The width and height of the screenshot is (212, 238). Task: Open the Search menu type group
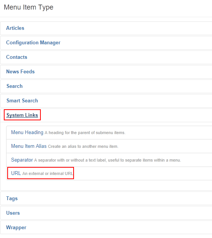[x=14, y=86]
